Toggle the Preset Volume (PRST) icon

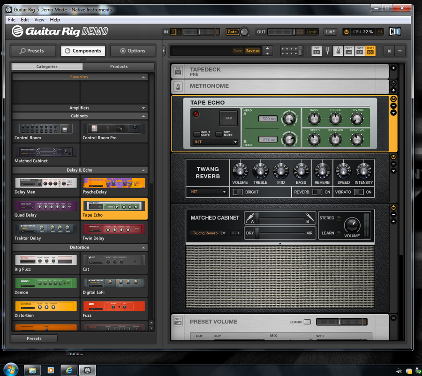pyautogui.click(x=349, y=51)
